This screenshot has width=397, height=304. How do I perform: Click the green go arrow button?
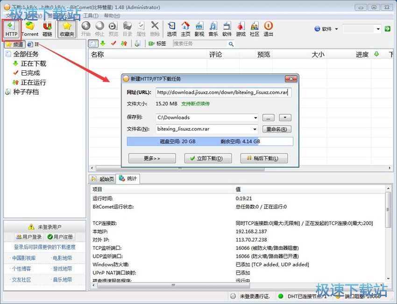(387, 29)
